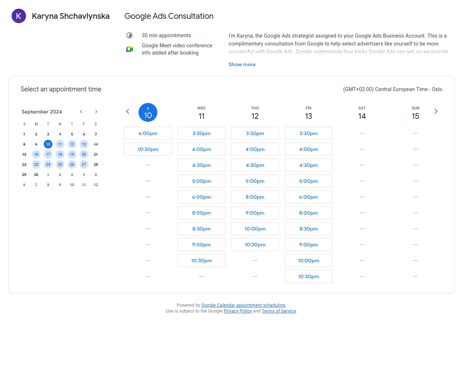Select 10:00pm appointment on Friday 13
This screenshot has height=370, width=463.
click(309, 261)
